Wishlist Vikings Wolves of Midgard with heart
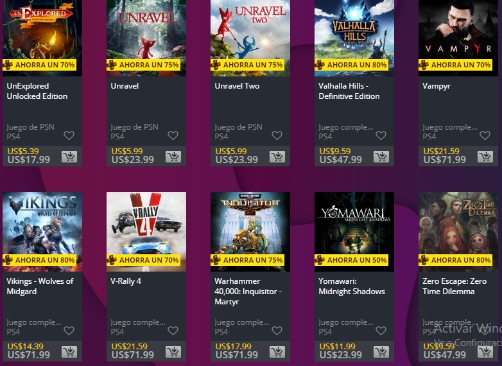This screenshot has width=502, height=366. pos(69,331)
